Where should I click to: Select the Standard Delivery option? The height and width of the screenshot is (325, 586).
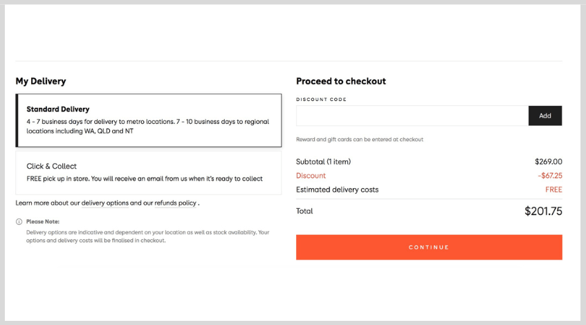click(x=148, y=120)
